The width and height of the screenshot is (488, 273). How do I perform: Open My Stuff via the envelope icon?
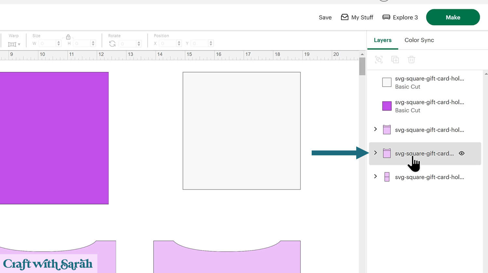click(345, 17)
